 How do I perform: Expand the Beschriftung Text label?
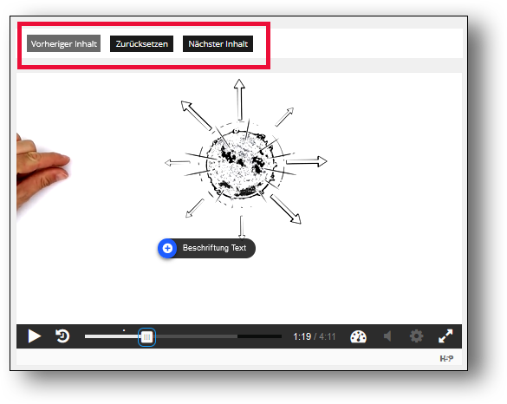[214, 248]
